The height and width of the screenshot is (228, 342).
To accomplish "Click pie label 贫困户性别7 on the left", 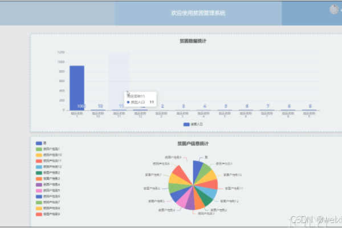I will pyautogui.click(x=153, y=175).
